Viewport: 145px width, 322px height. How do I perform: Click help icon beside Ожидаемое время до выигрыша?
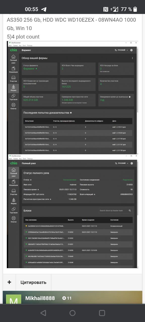[x=130, y=97]
